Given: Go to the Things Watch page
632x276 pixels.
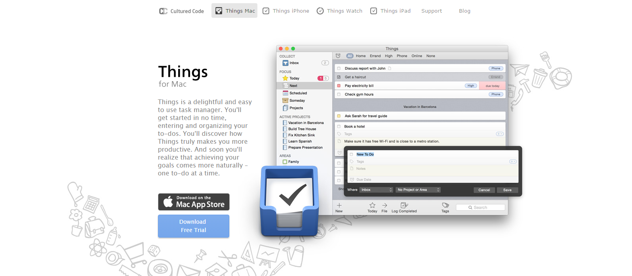Looking at the screenshot, I should (339, 11).
